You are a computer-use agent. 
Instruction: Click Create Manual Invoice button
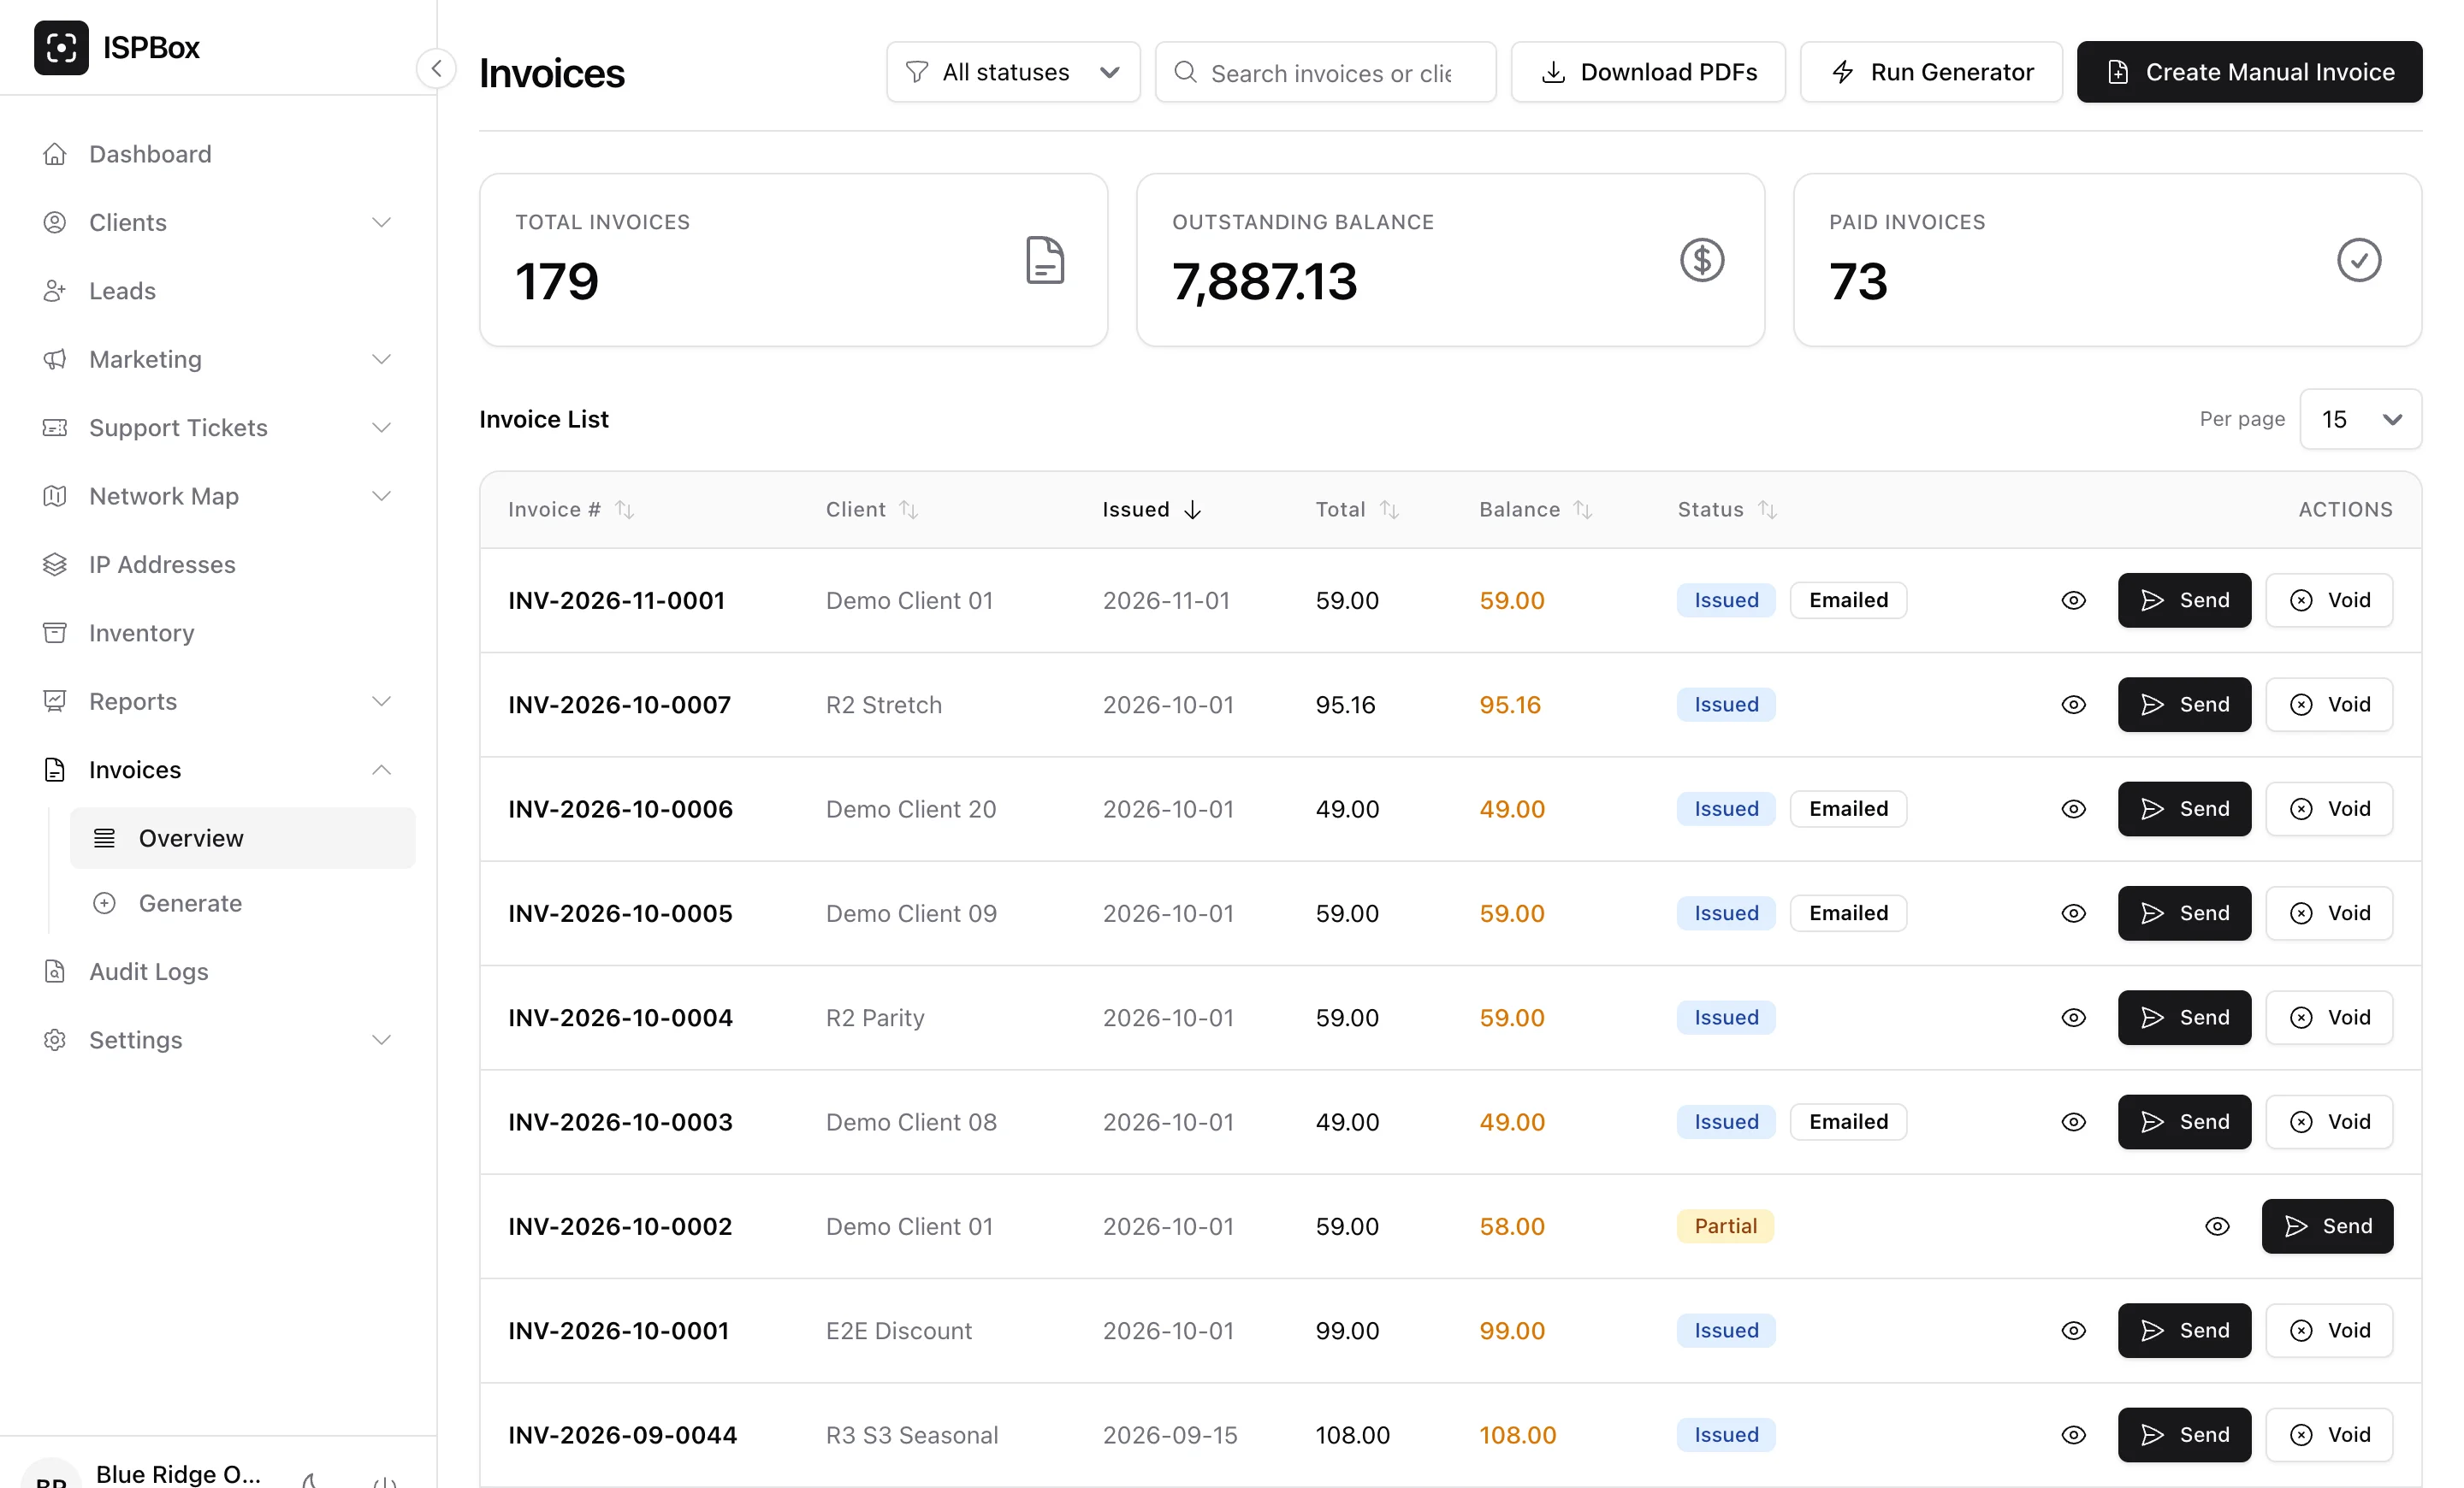[x=2249, y=72]
